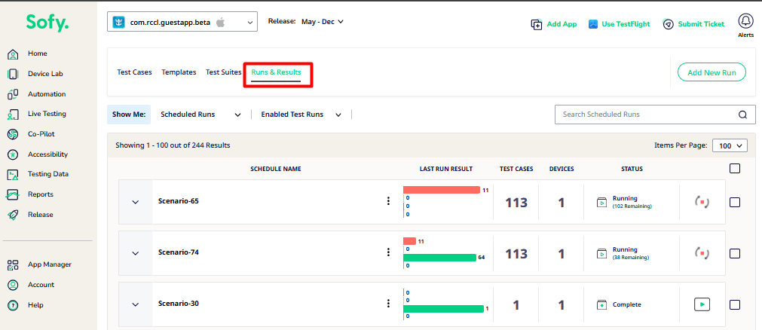Click the Sofy logo
This screenshot has width=762, height=330.
pyautogui.click(x=47, y=23)
